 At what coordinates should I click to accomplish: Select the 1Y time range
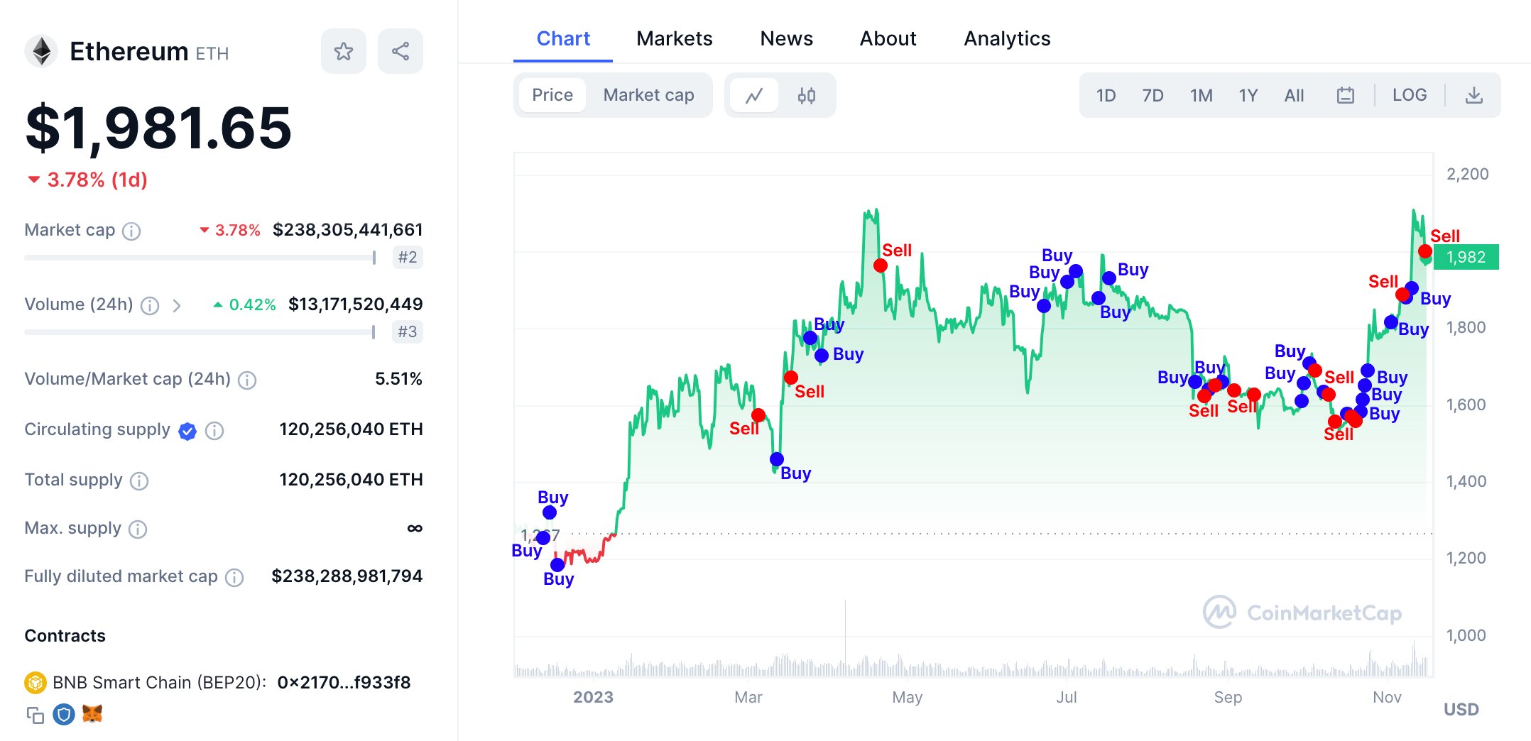(1248, 95)
